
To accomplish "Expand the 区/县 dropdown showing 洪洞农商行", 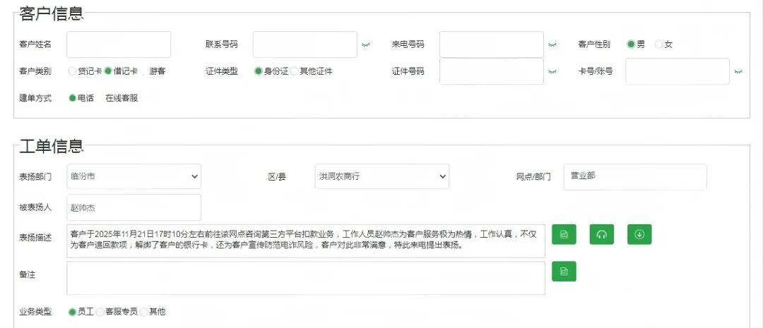I will 381,176.
